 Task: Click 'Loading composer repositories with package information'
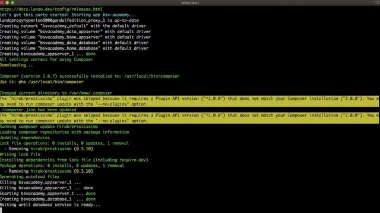(65, 132)
